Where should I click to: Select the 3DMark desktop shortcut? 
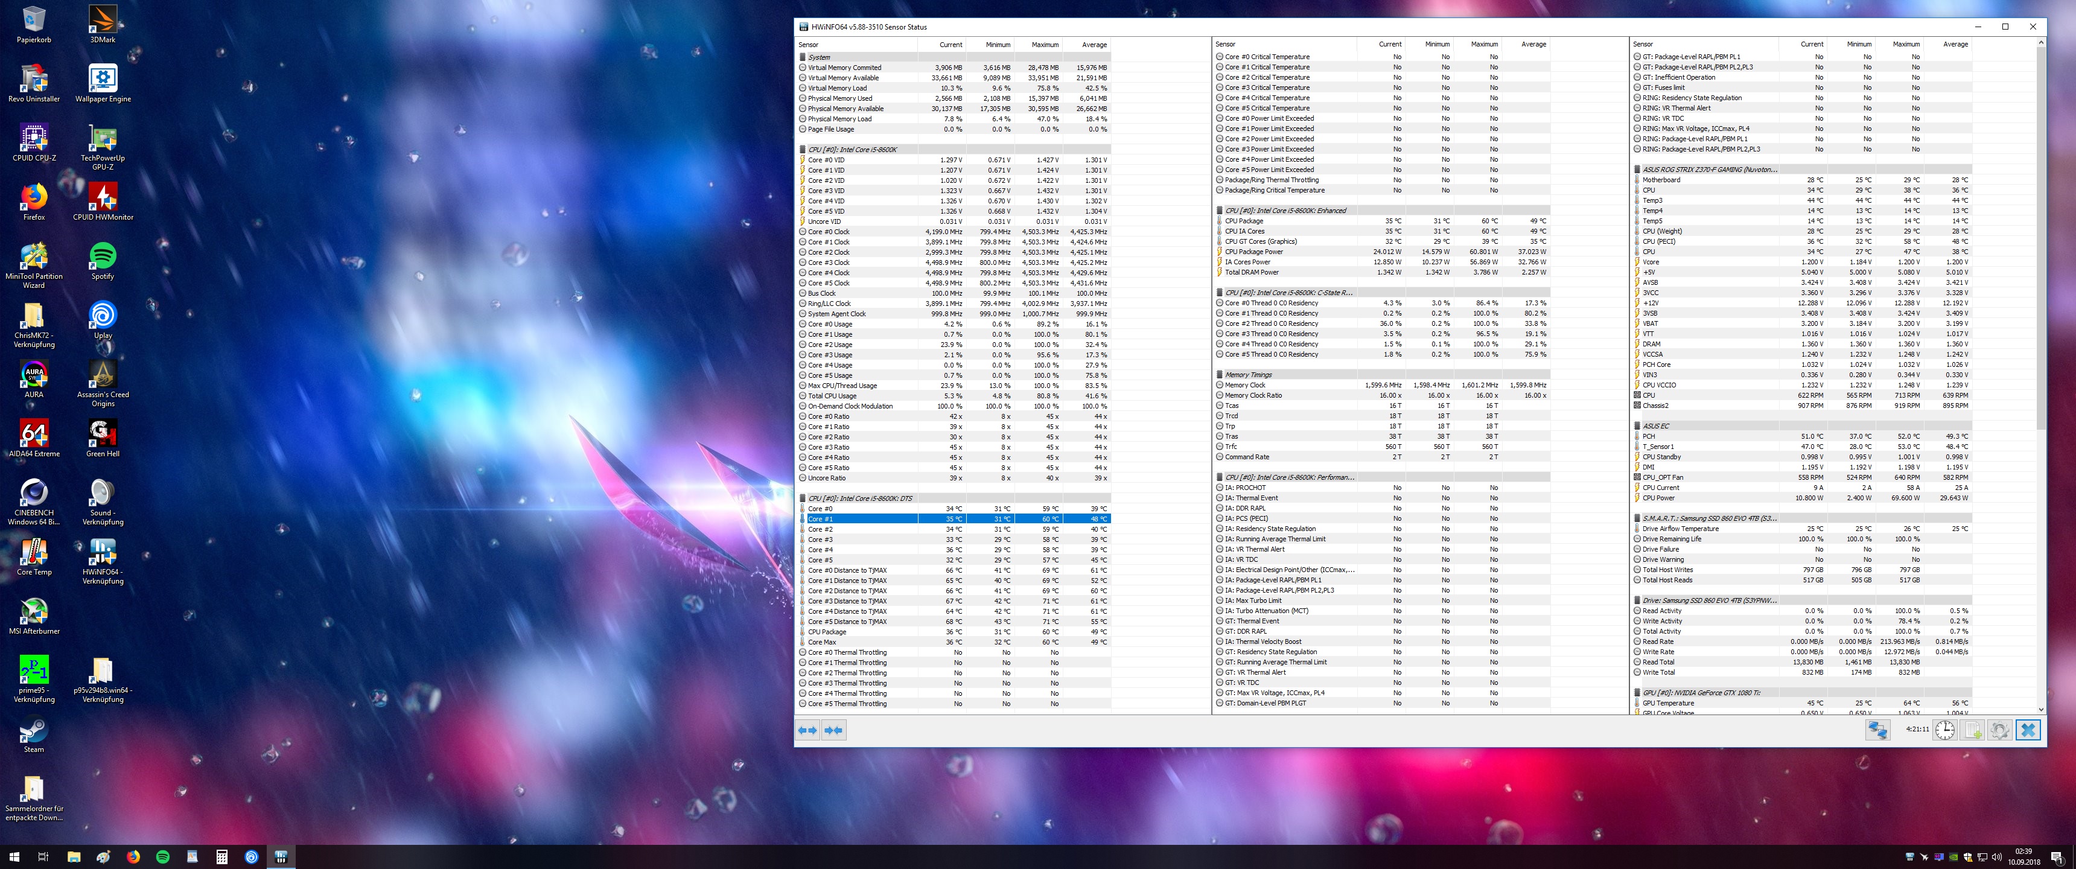pyautogui.click(x=103, y=24)
